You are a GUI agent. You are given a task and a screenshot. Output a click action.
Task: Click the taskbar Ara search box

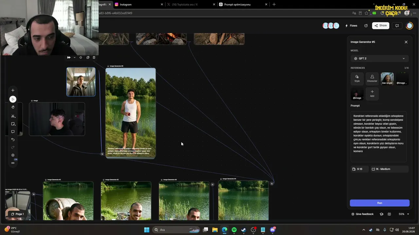tap(177, 230)
